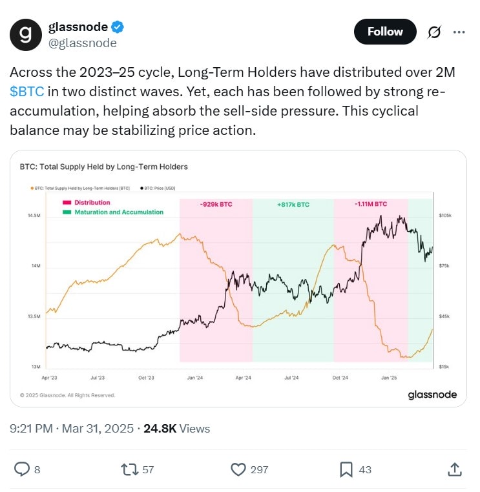Screen dimensions: 480x492
Task: Click the glassnode display name
Action: click(78, 26)
